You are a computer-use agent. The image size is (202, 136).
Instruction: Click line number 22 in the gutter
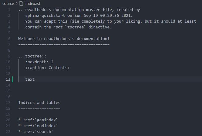pyautogui.click(x=8, y=132)
